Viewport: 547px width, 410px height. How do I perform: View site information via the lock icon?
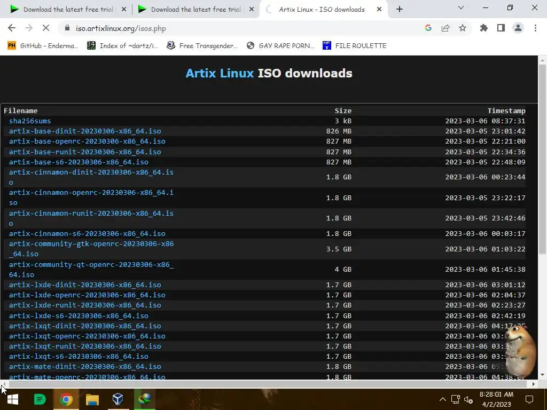67,28
